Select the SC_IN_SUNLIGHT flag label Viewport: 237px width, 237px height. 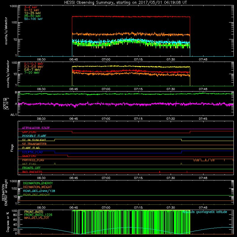(x=34, y=140)
